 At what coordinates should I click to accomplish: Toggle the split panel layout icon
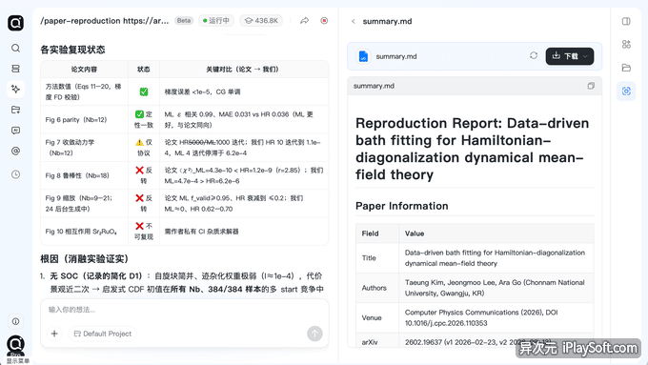626,22
